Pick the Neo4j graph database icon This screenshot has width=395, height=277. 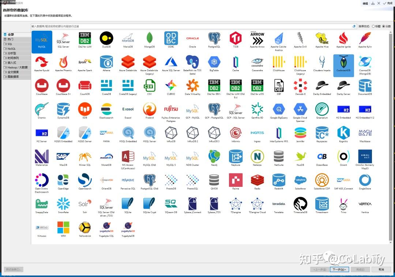[214, 156]
